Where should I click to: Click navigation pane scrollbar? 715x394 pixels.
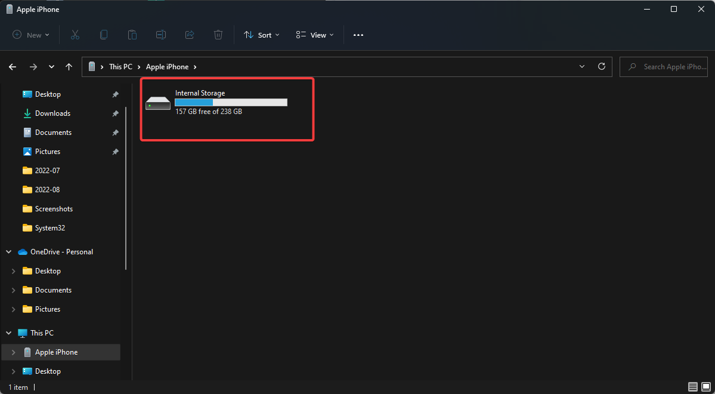coord(126,188)
